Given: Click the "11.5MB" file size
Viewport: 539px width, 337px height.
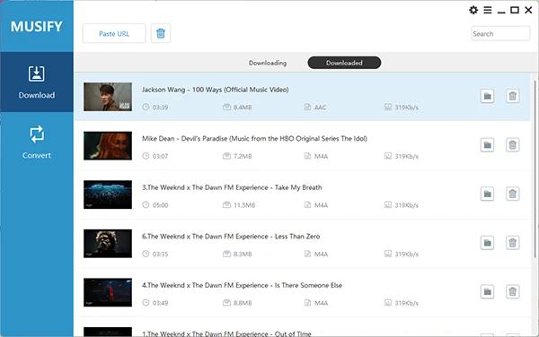Looking at the screenshot, I should (x=244, y=205).
